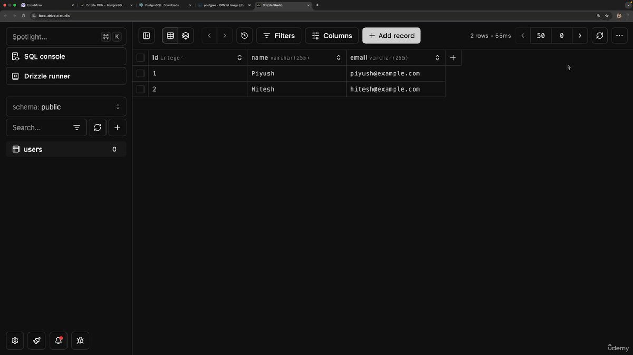633x355 pixels.
Task: Click the page limit field showing 50
Action: click(x=541, y=36)
